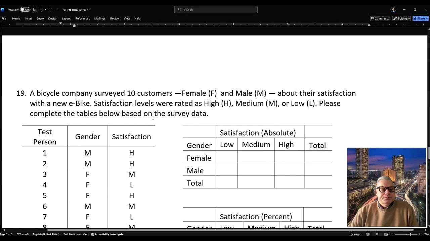
Task: Click the Share button
Action: point(421,18)
